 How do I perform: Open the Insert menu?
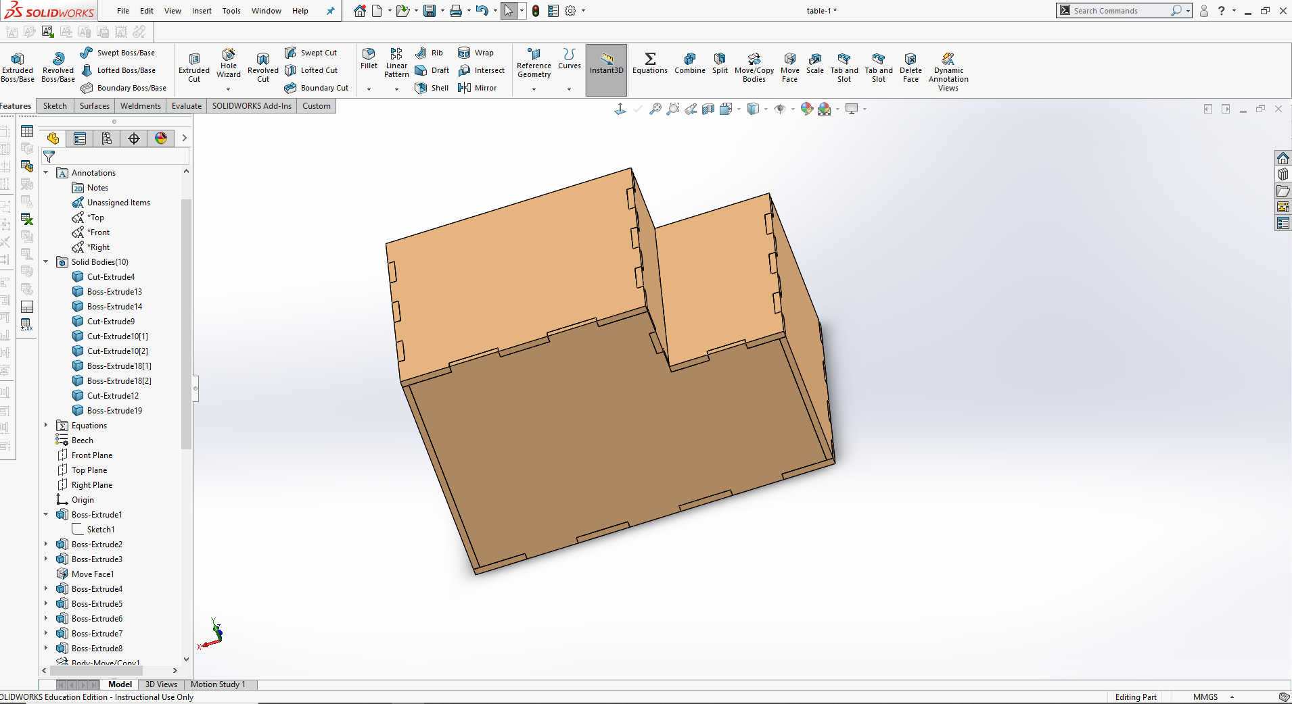click(202, 11)
